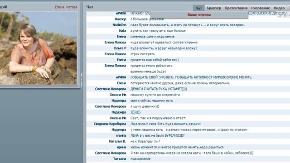Click the presenter name Елена Котова

tap(66, 7)
